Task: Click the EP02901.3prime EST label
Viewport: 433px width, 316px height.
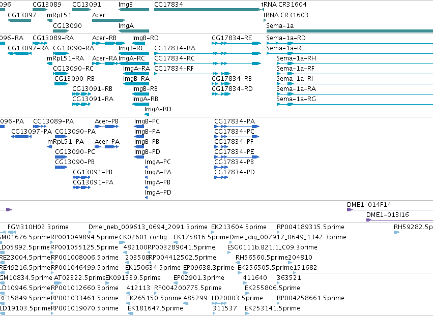Action: [x=199, y=278]
